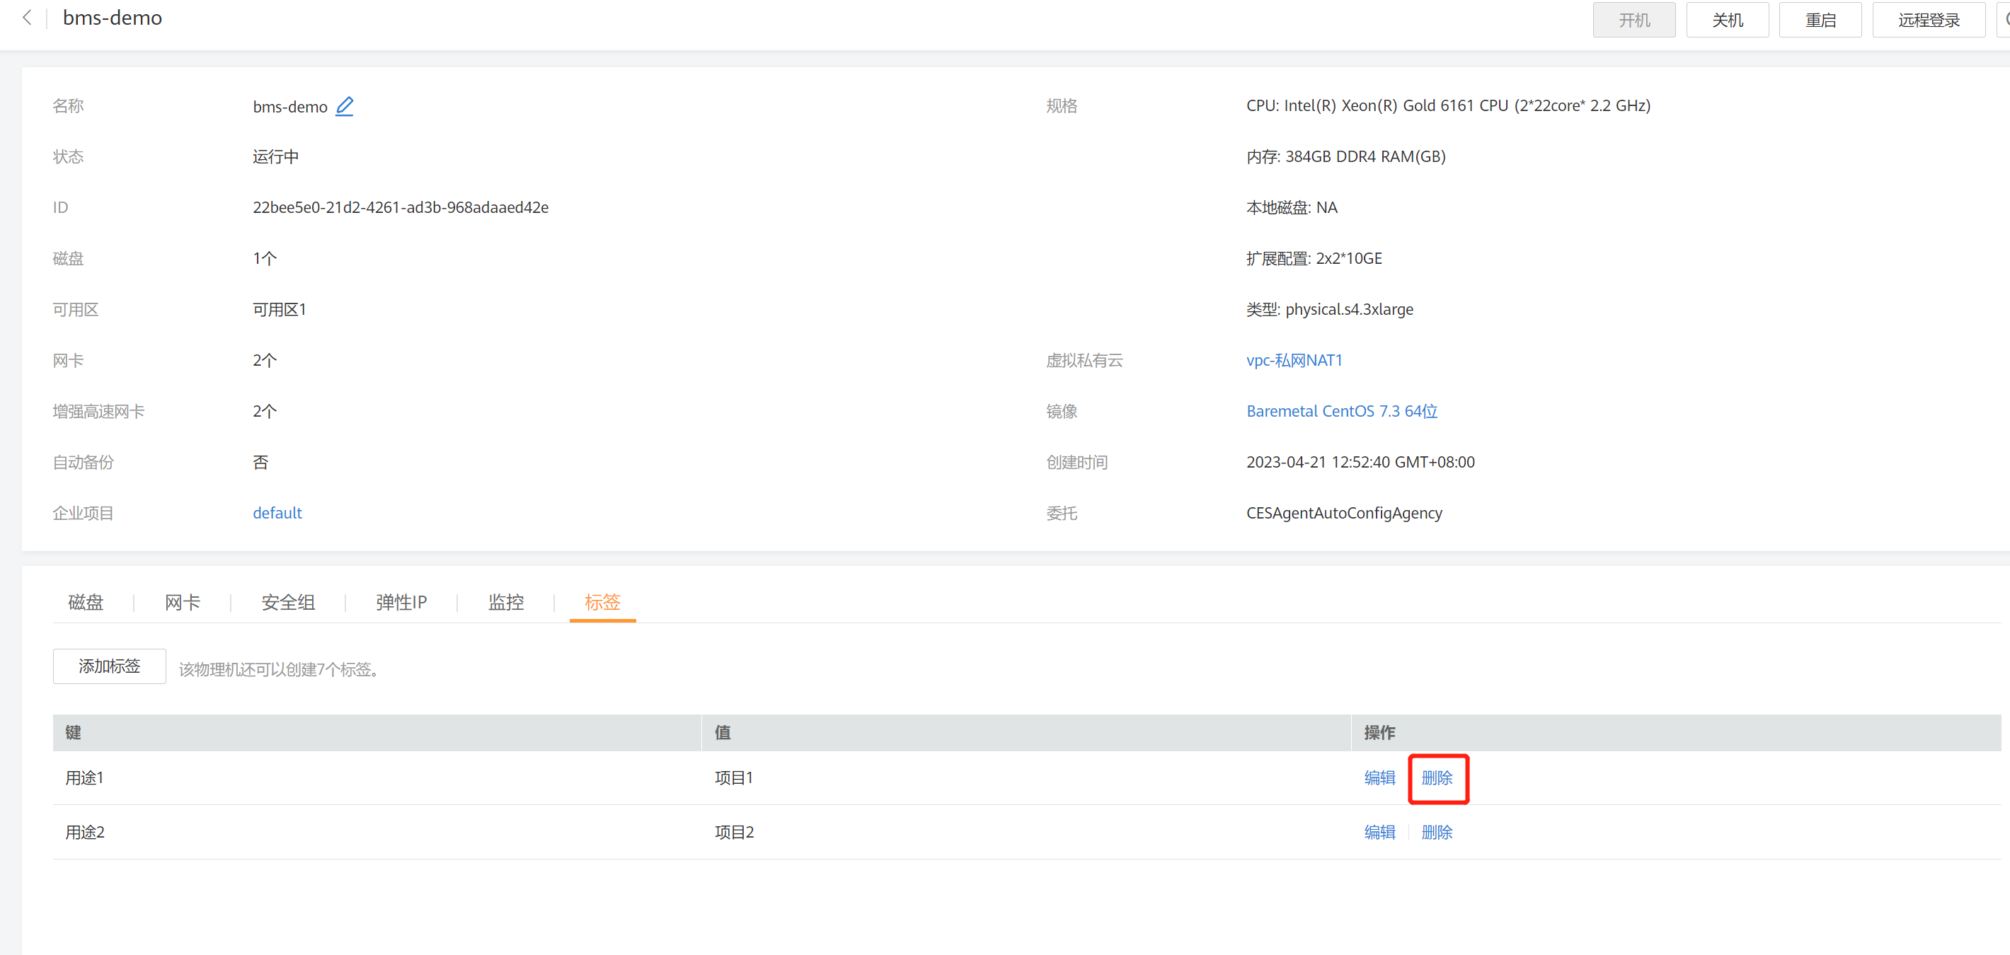Edit the 用途1 tag row
Screen dimensions: 2010x955
(x=1379, y=777)
